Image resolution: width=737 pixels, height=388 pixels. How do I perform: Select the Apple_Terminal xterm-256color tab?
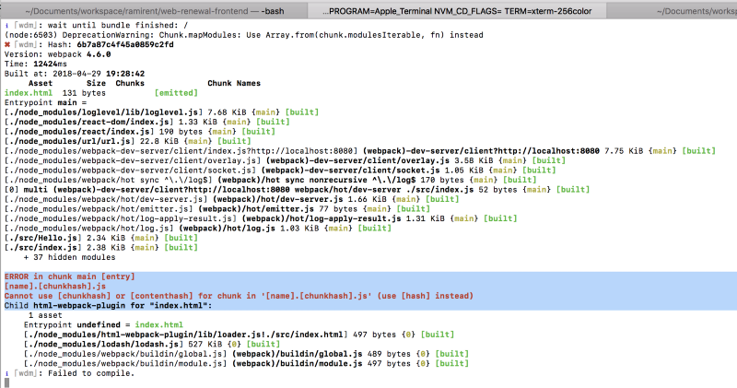[457, 11]
